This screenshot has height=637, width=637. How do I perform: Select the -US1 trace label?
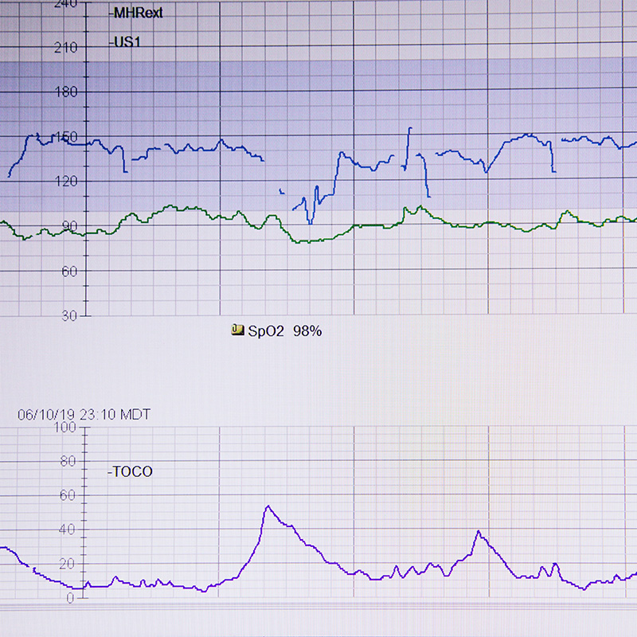click(124, 42)
